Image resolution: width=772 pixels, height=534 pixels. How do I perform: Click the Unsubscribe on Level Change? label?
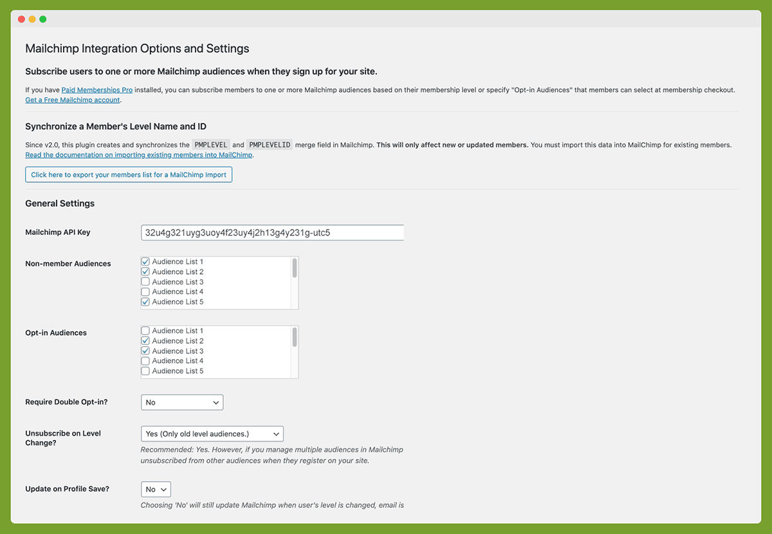(63, 438)
